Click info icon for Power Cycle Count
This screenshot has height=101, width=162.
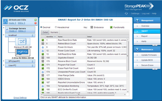tap(43, 51)
